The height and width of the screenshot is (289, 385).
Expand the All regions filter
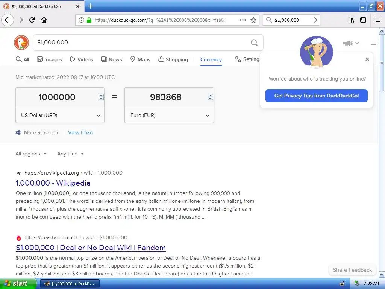tap(31, 154)
